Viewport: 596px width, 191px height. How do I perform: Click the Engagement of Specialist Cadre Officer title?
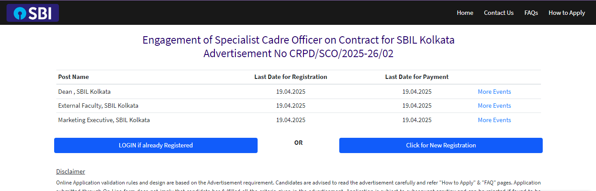(x=298, y=40)
